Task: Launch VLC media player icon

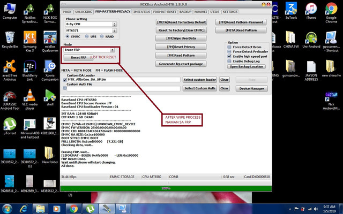Action: point(30,100)
